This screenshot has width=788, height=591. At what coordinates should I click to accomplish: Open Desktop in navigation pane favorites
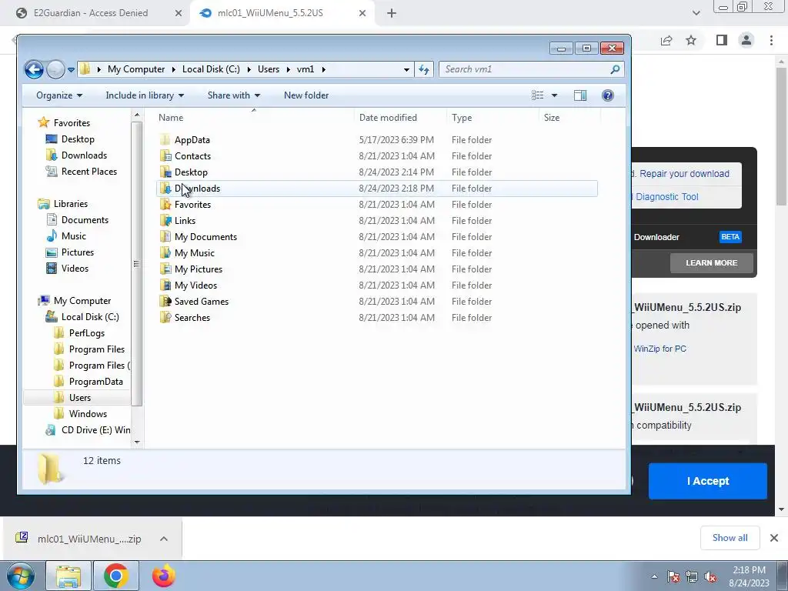[x=78, y=139]
